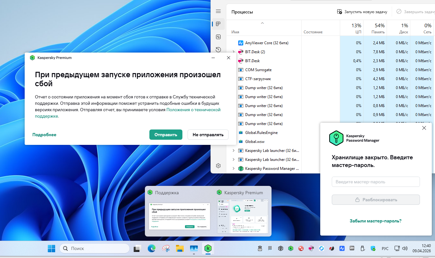Select the Kaspersky Premium window preview thumbnail
Screen dimensions: 435x258
point(242,216)
